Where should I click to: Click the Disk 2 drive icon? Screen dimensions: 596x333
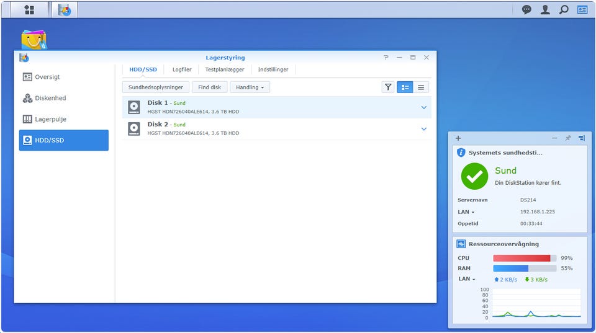[134, 129]
